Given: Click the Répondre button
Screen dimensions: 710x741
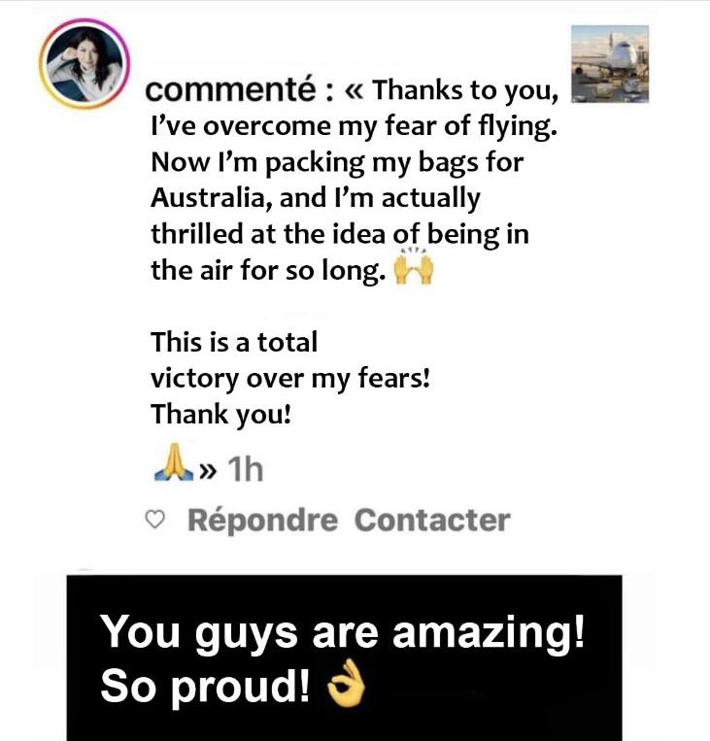Looking at the screenshot, I should [x=262, y=521].
